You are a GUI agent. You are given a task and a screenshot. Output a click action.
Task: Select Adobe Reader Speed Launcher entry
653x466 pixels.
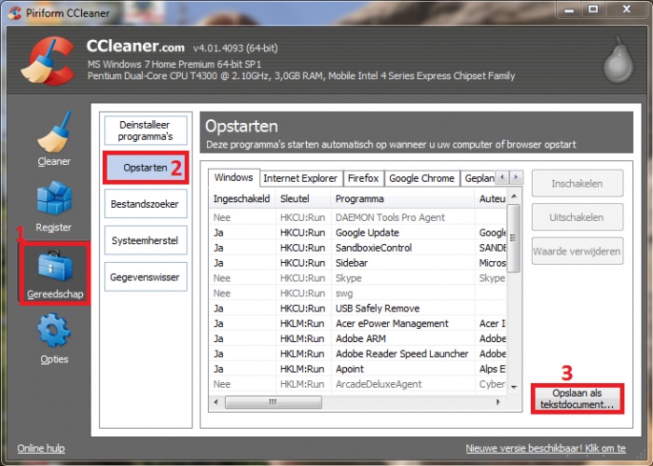click(358, 353)
